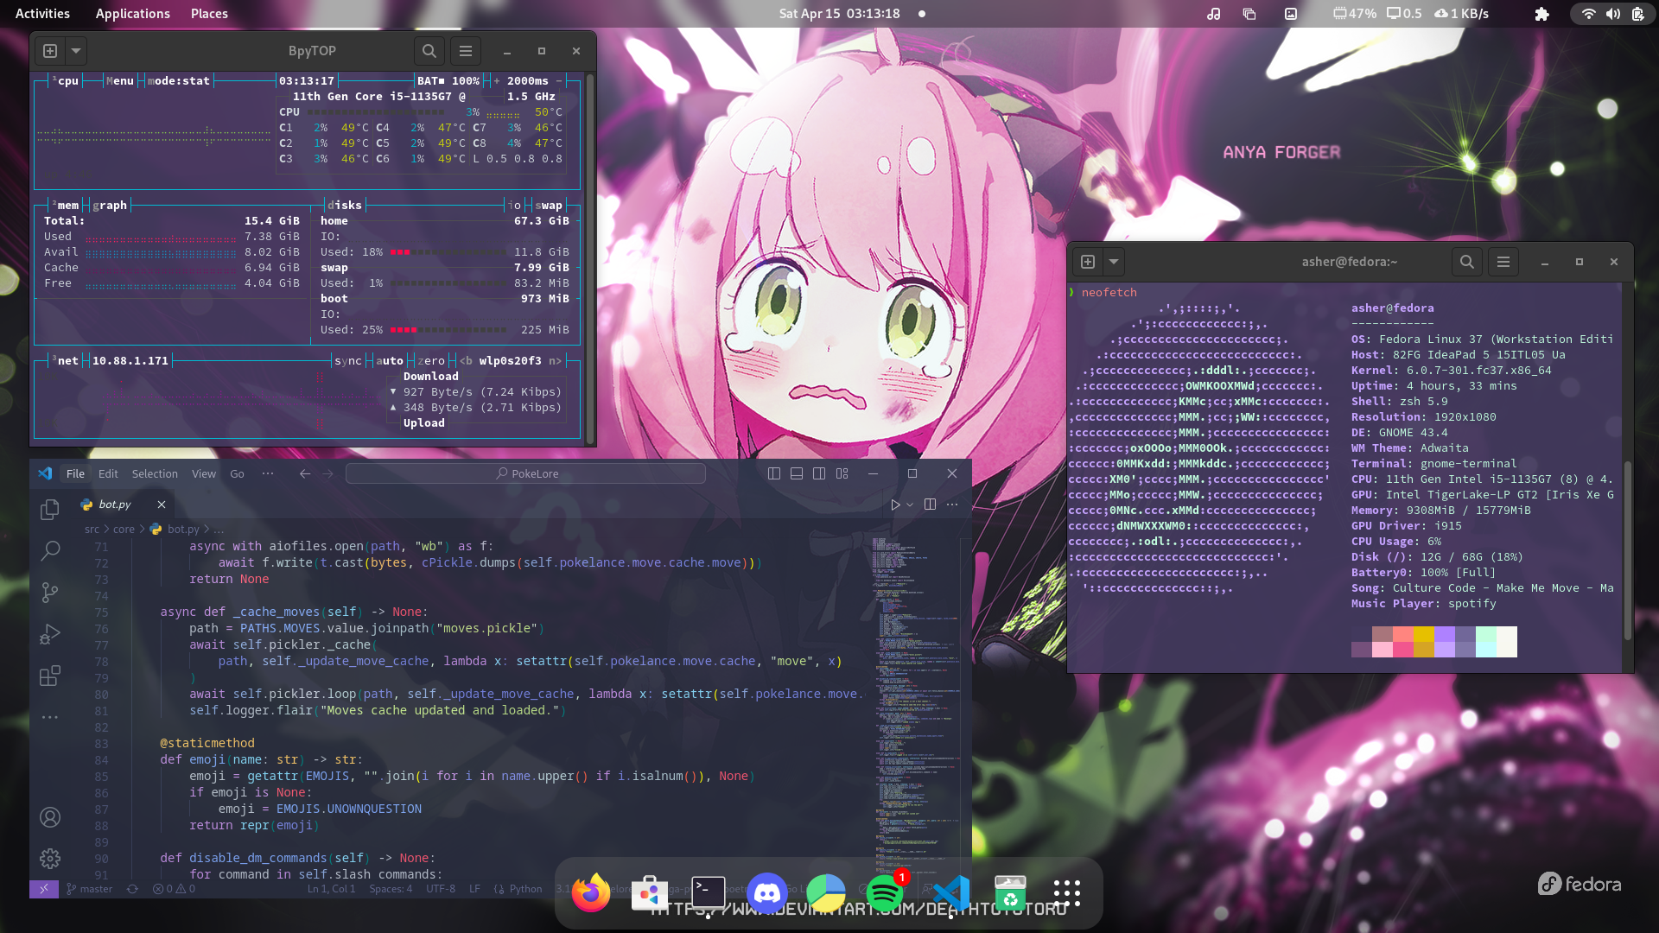The image size is (1659, 933).
Task: Open the clock and calendar panel
Action: pos(840,14)
